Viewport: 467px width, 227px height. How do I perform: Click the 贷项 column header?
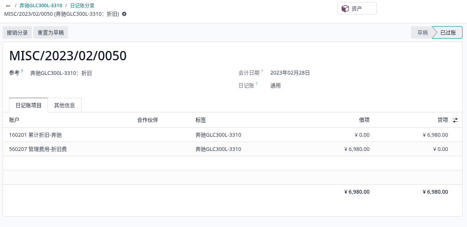[443, 120]
